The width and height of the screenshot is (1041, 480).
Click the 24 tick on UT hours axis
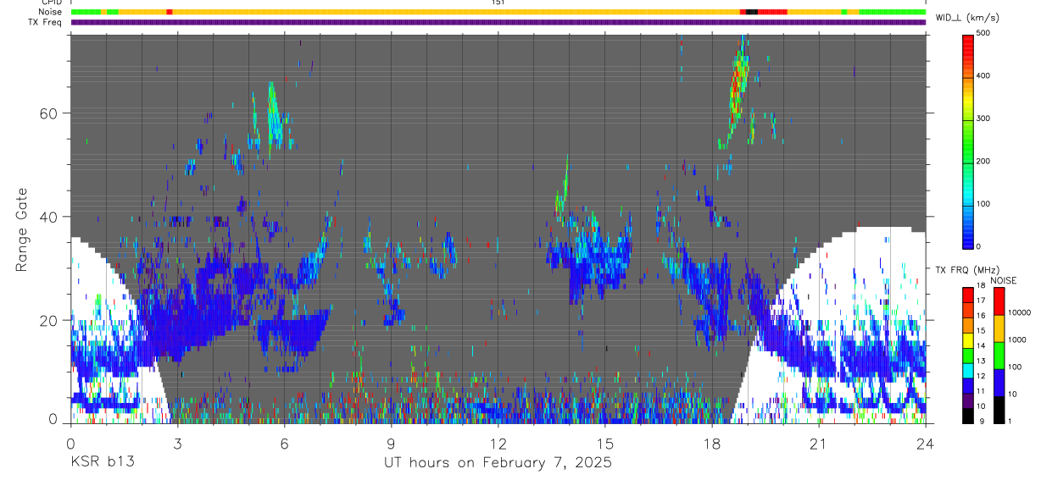coord(926,443)
